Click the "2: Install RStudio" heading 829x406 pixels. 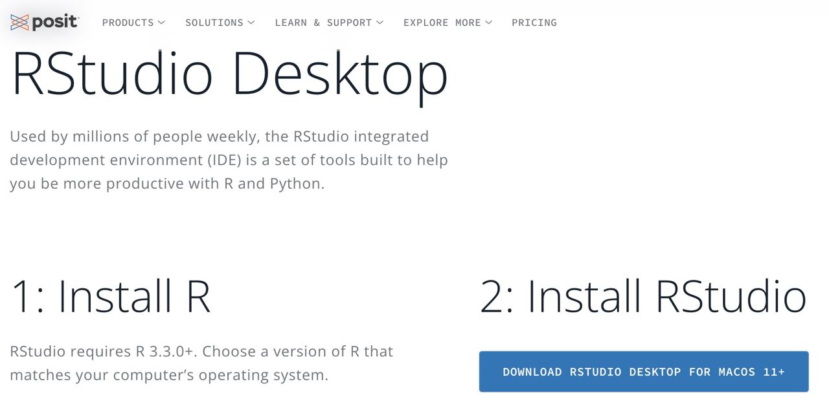pos(642,296)
